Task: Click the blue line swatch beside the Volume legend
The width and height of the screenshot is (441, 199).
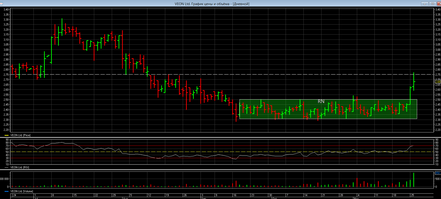Action: (6, 191)
